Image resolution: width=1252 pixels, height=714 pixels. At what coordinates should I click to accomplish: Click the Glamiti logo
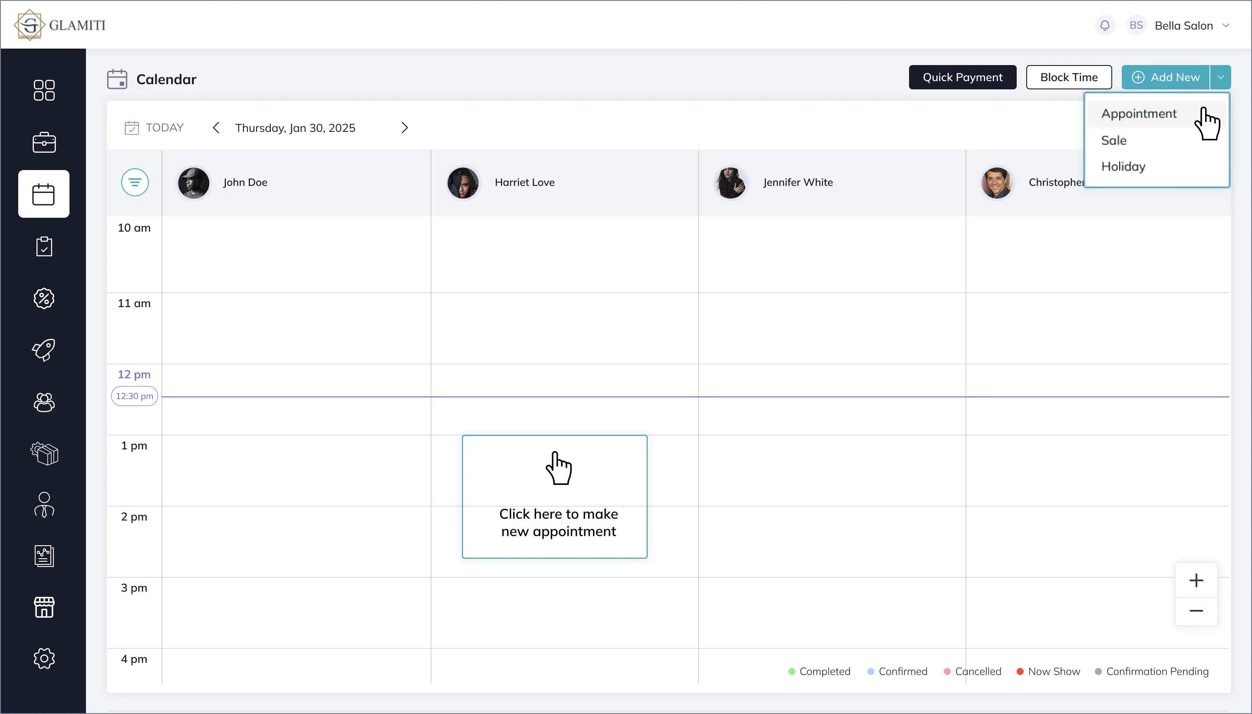(60, 25)
